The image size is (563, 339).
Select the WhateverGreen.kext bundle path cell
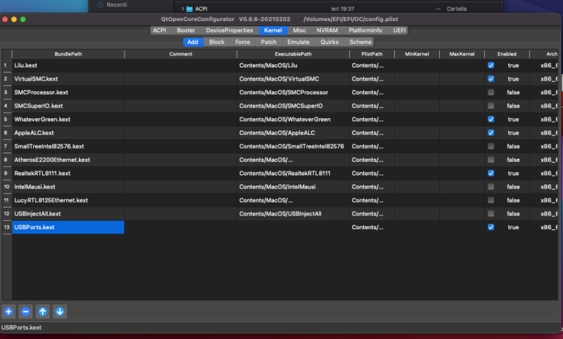68,120
